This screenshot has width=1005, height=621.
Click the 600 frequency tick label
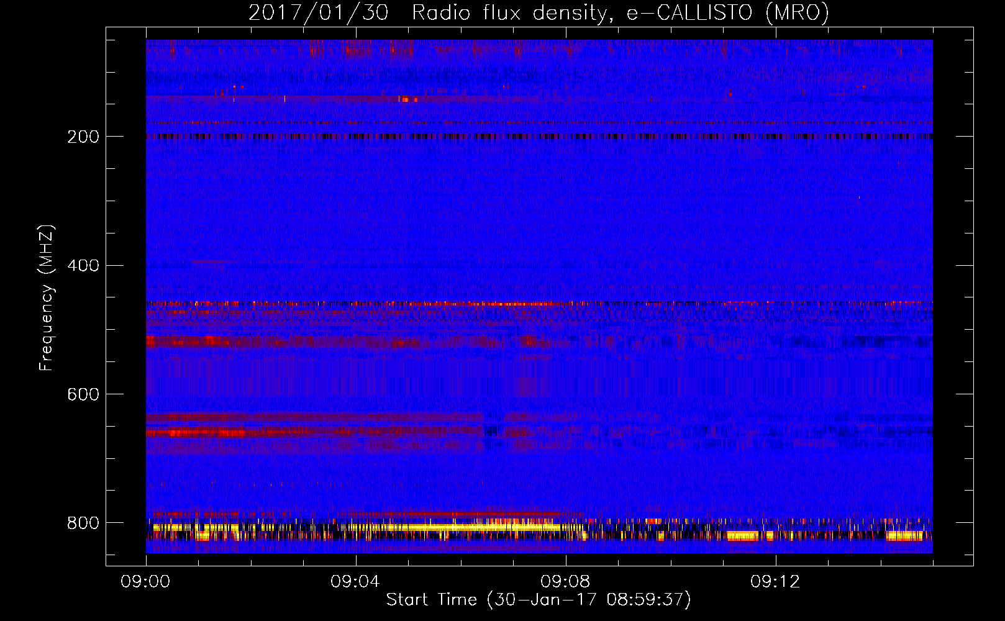pos(83,395)
